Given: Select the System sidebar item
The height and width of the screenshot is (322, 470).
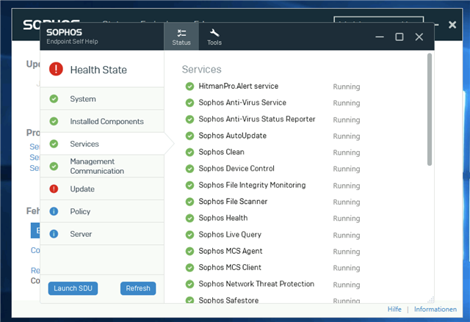Looking at the screenshot, I should pos(102,99).
